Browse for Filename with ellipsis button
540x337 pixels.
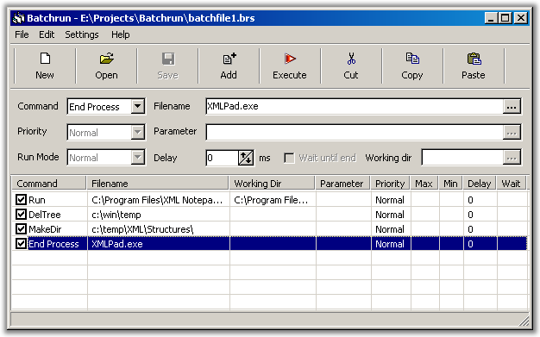(512, 107)
